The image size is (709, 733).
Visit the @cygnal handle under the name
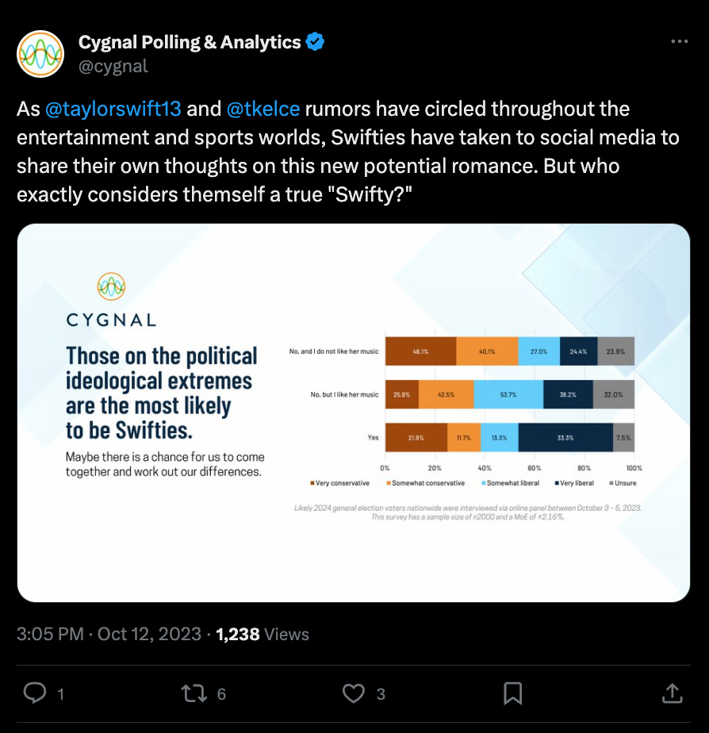coord(114,67)
